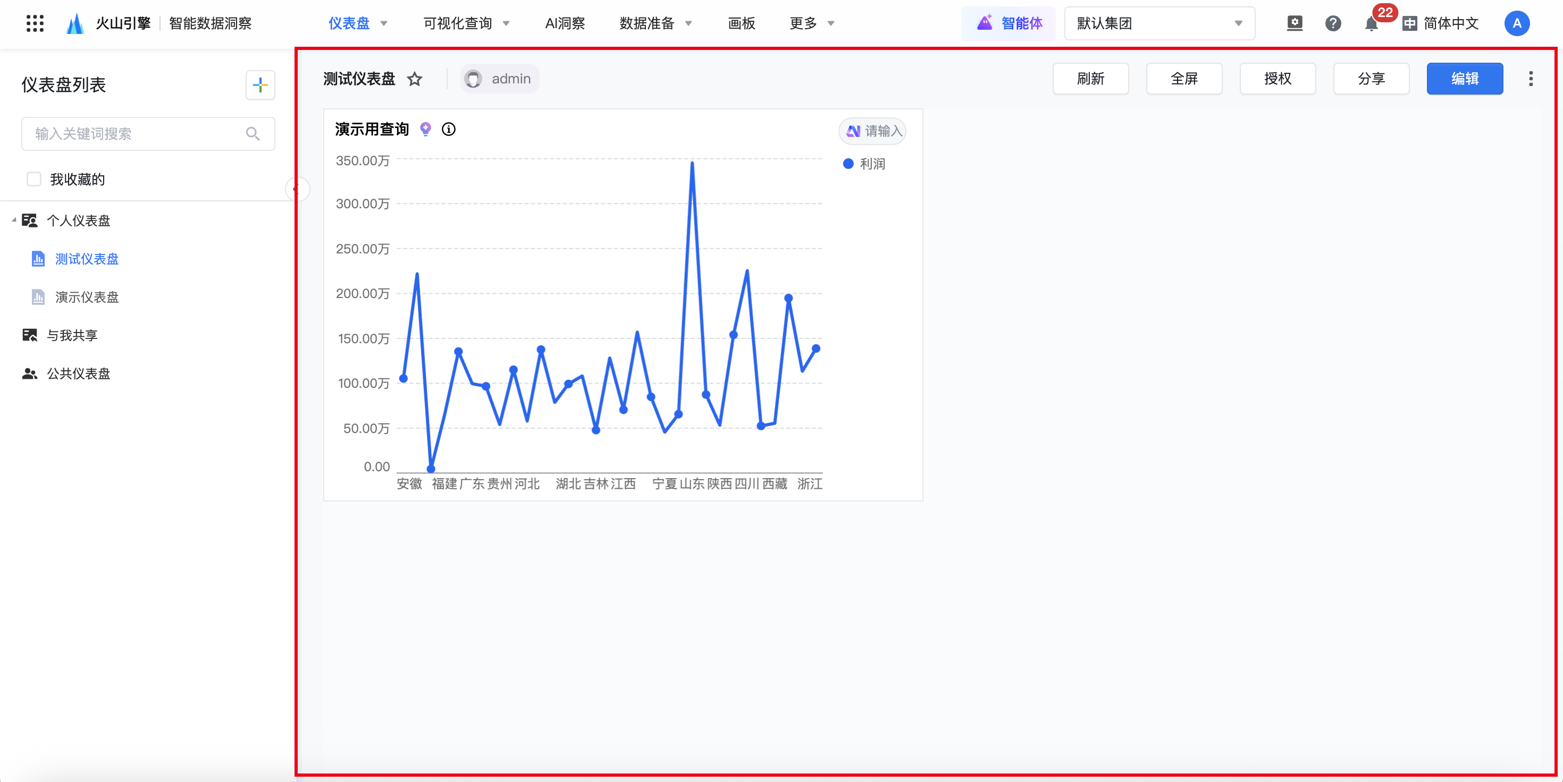This screenshot has width=1563, height=782.
Task: Collapse the 个人仪表盘 tree node
Action: [x=13, y=220]
